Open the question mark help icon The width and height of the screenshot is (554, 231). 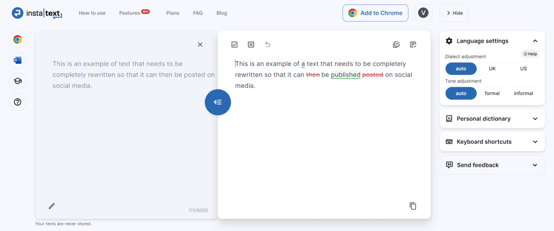tap(18, 102)
